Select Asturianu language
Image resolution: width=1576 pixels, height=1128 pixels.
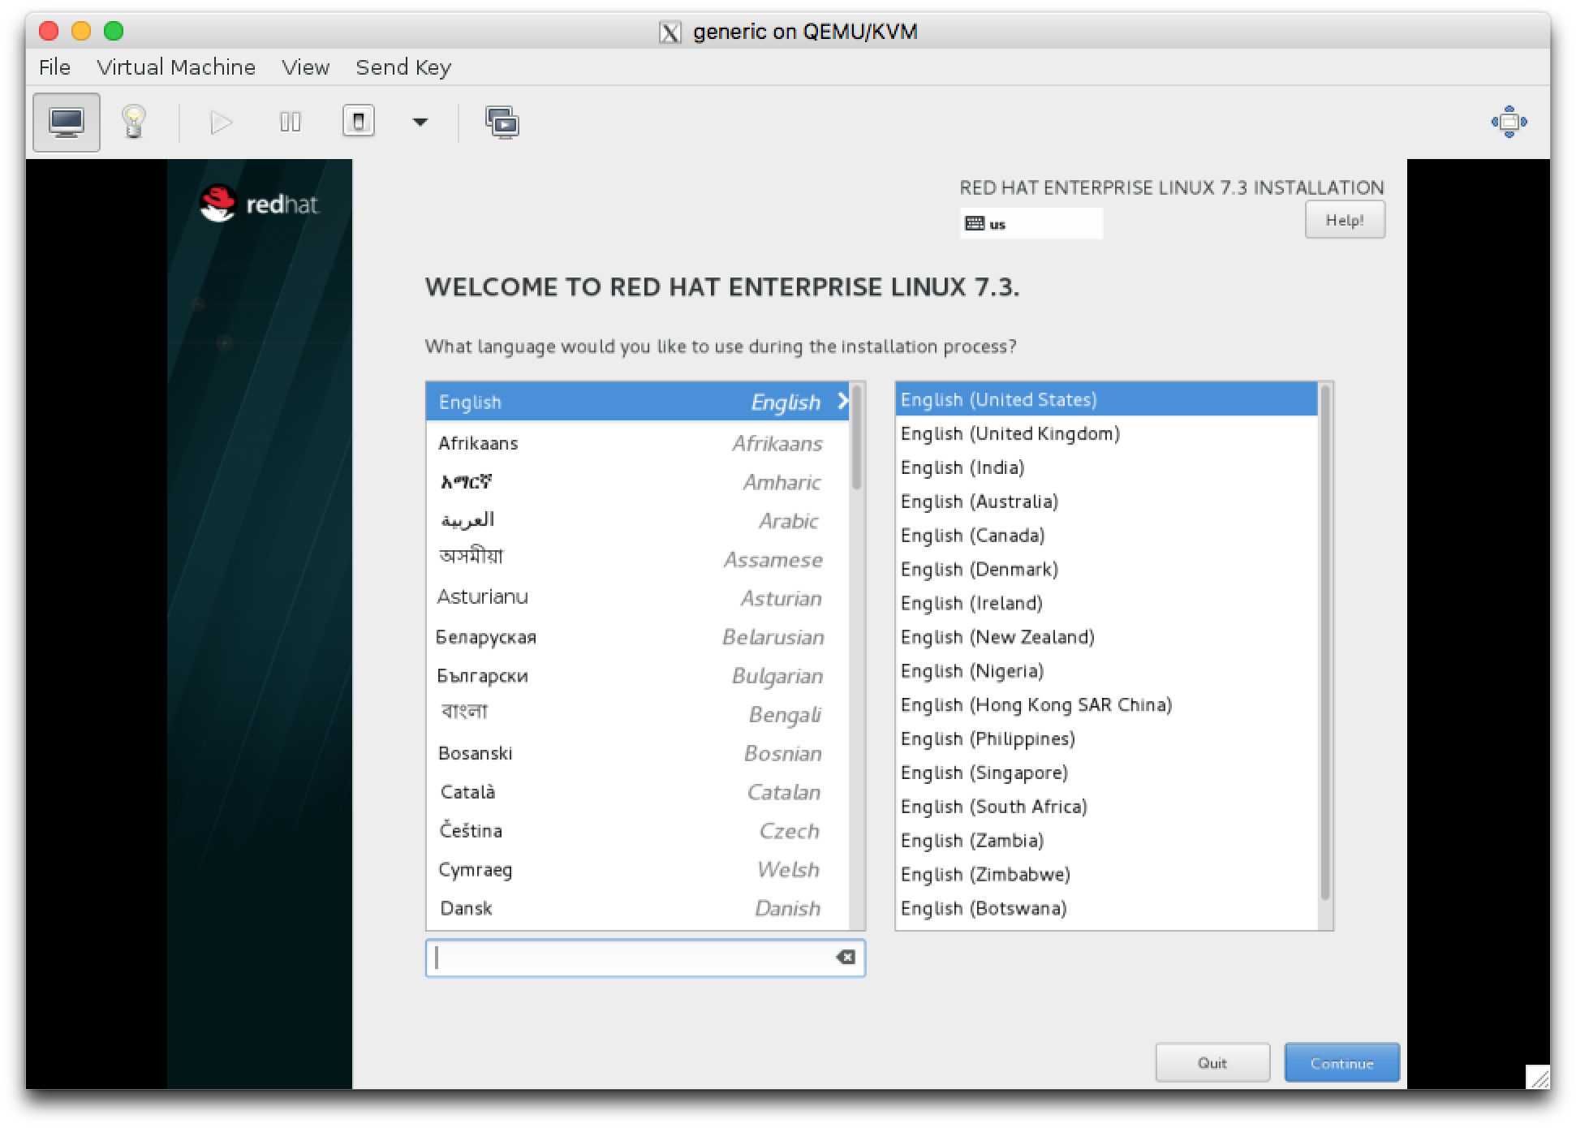(x=637, y=598)
